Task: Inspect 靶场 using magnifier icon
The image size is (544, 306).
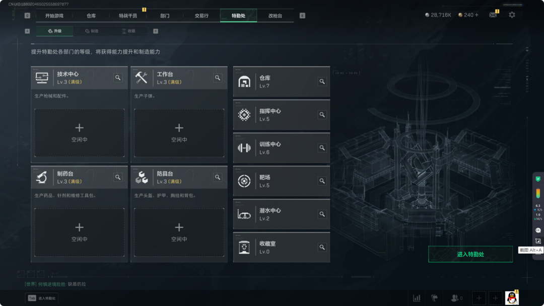Action: coord(322,181)
